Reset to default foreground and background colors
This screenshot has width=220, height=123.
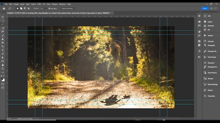pos(1,76)
